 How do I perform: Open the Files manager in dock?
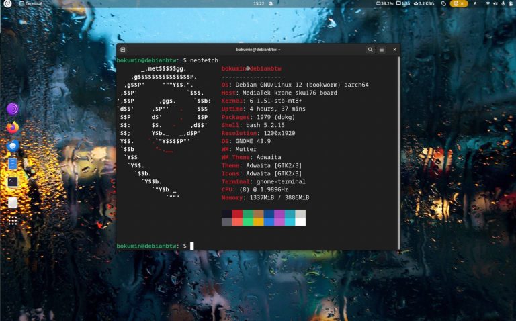coord(13,164)
